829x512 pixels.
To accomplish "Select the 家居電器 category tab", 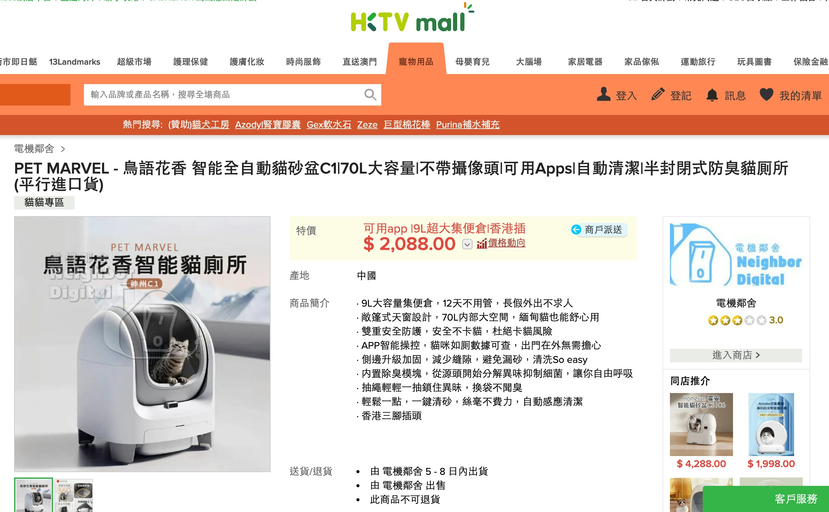I will [x=585, y=62].
